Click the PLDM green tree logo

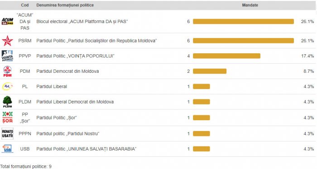coord(8,102)
